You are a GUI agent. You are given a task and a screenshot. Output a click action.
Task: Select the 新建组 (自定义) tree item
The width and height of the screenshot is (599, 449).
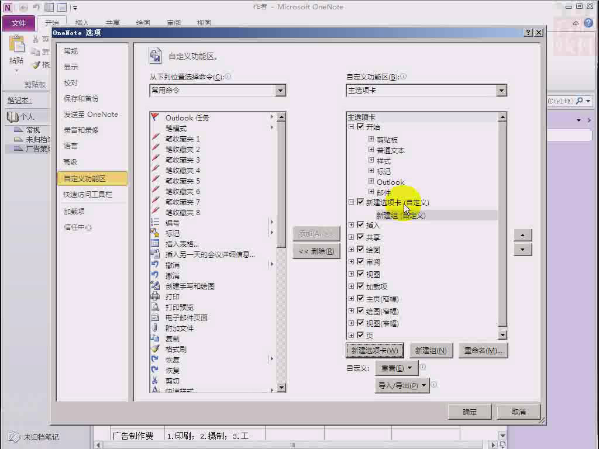[401, 215]
